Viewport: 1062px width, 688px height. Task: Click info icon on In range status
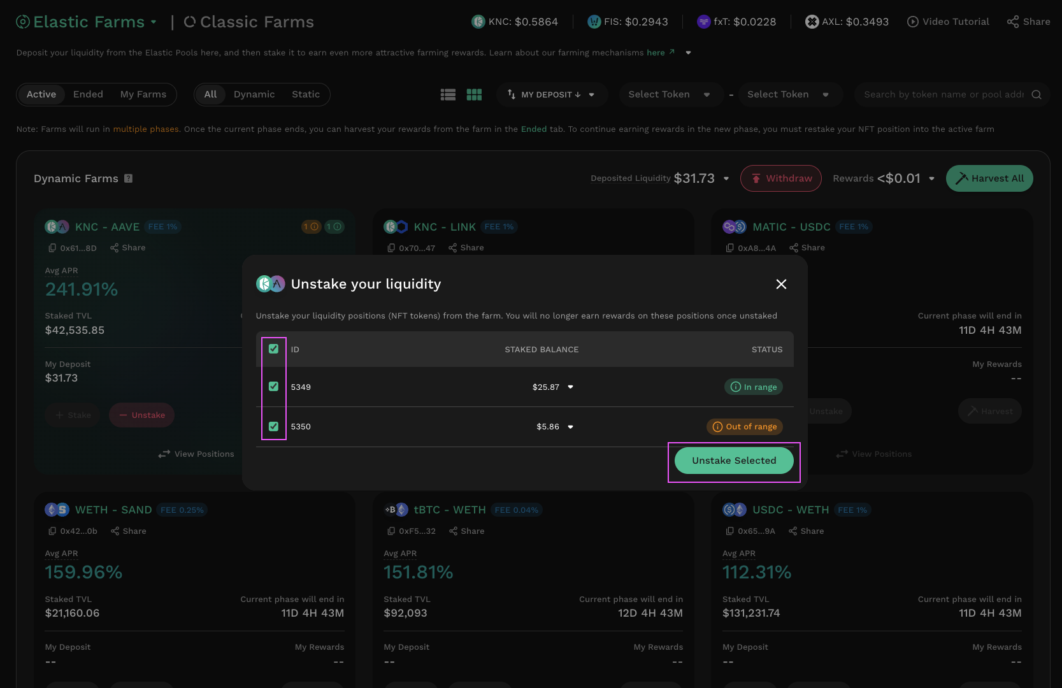pos(736,387)
